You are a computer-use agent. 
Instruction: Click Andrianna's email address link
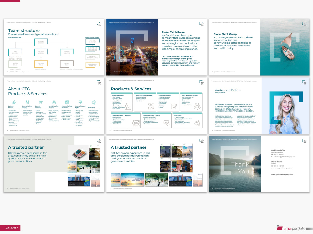pyautogui.click(x=285, y=157)
